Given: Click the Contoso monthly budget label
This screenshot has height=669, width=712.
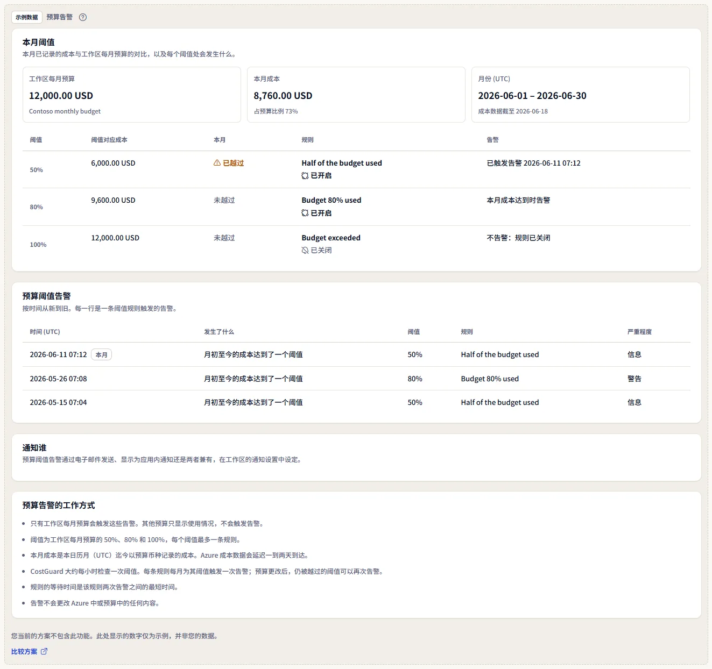Looking at the screenshot, I should pos(65,111).
